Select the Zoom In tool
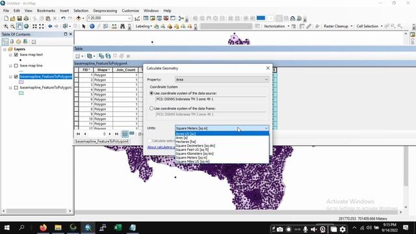The height and width of the screenshot is (234, 416). point(6,26)
